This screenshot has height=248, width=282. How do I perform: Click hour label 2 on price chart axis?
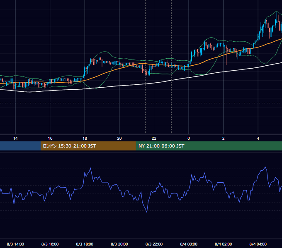point(224,138)
